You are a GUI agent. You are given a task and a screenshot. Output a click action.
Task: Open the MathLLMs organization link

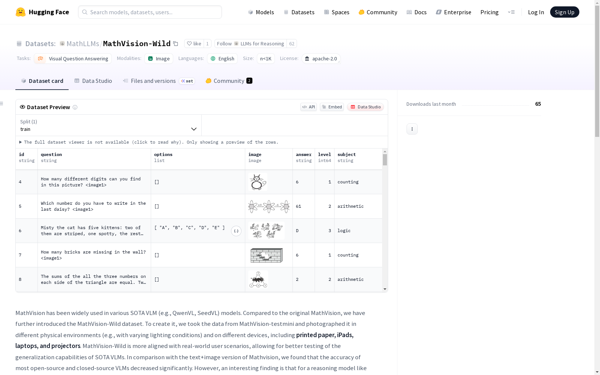pos(83,43)
